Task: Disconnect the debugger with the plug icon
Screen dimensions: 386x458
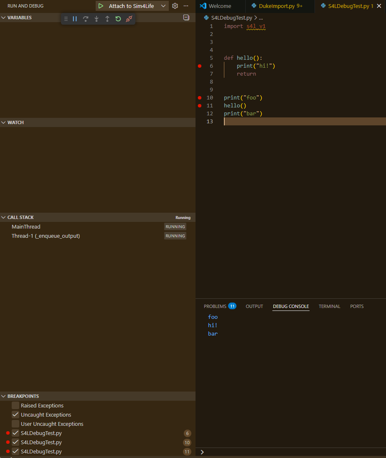Action: (x=129, y=19)
